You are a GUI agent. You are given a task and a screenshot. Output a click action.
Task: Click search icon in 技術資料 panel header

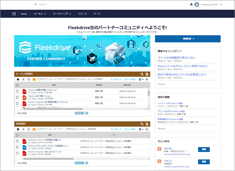(142, 124)
